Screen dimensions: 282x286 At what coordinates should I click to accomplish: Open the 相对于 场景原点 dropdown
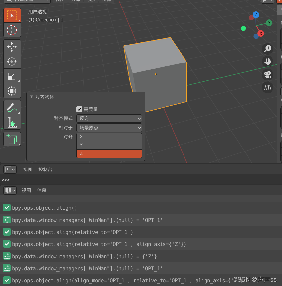tap(109, 128)
